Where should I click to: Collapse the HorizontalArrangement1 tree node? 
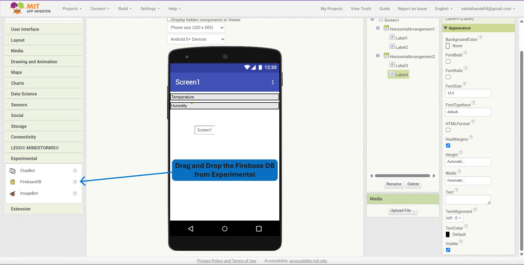click(x=378, y=28)
